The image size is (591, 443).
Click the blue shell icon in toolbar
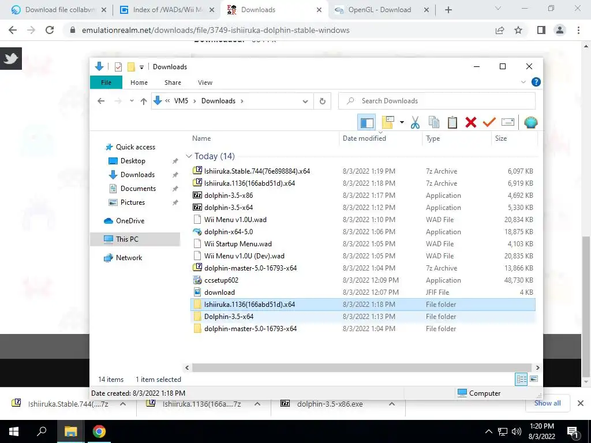pyautogui.click(x=531, y=122)
